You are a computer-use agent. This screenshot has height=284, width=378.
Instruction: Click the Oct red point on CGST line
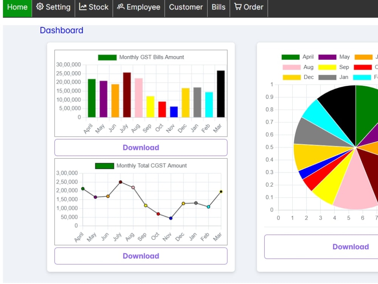point(158,214)
